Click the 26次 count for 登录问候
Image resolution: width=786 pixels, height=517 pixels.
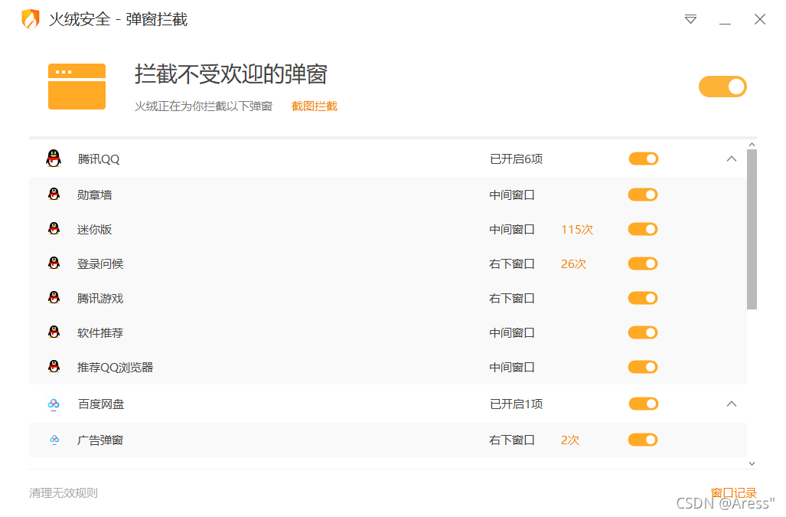coord(573,263)
